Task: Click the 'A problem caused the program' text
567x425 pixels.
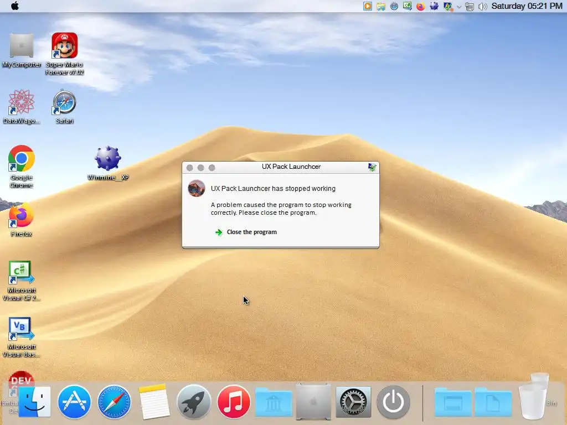Action: click(281, 209)
